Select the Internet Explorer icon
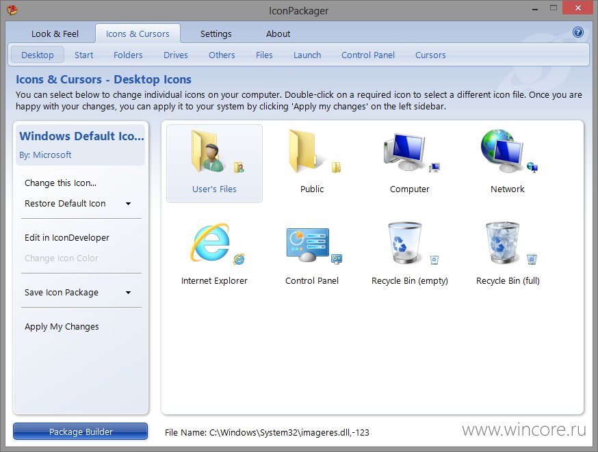Image resolution: width=598 pixels, height=452 pixels. 210,243
